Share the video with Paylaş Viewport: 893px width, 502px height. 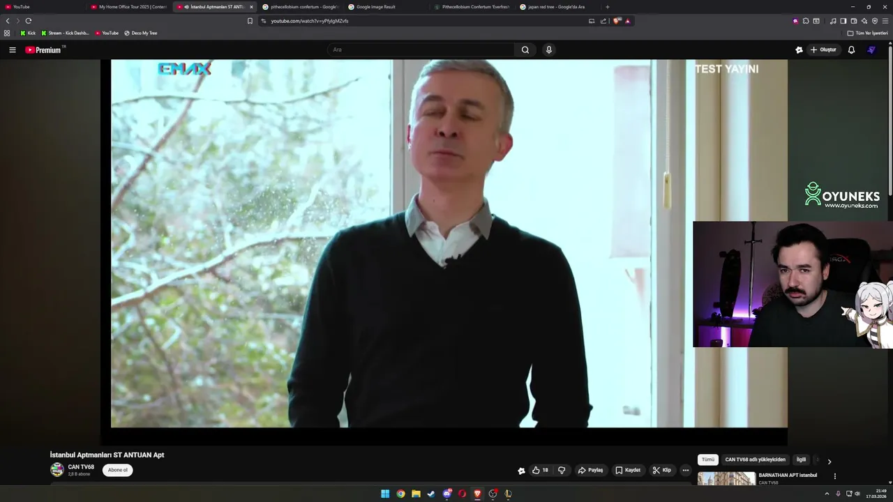click(x=590, y=470)
